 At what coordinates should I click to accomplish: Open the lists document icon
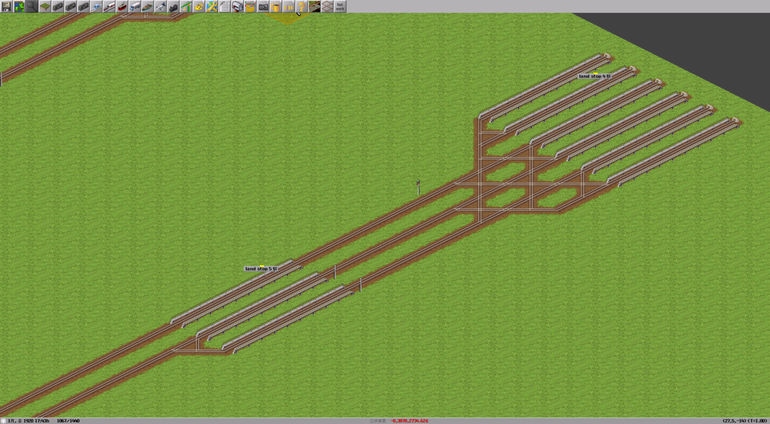point(225,6)
